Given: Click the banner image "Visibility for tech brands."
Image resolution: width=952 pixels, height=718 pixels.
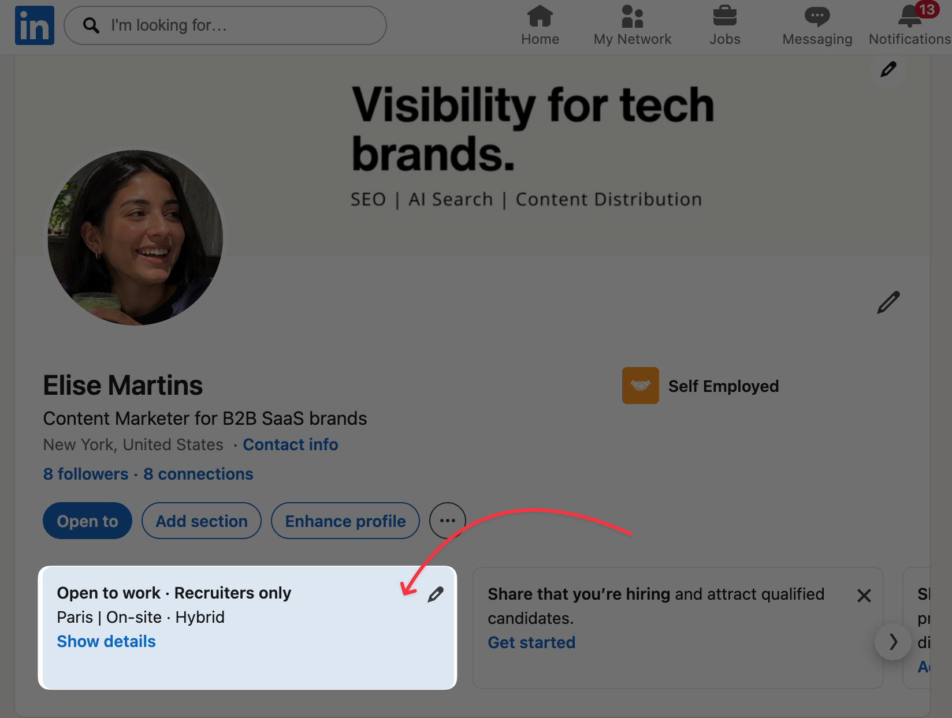Looking at the screenshot, I should (473, 156).
